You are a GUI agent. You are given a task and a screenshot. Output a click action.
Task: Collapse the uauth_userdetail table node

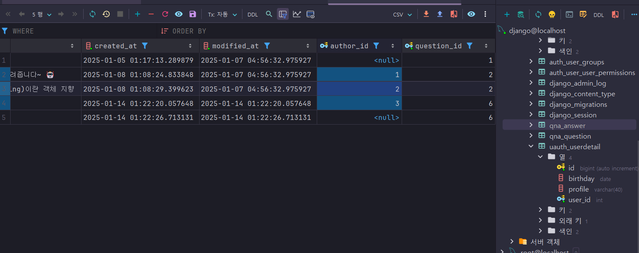(x=531, y=147)
